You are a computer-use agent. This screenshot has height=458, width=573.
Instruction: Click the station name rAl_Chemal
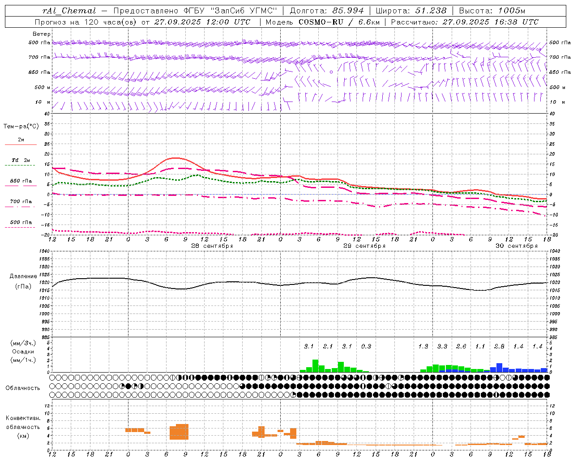point(69,11)
